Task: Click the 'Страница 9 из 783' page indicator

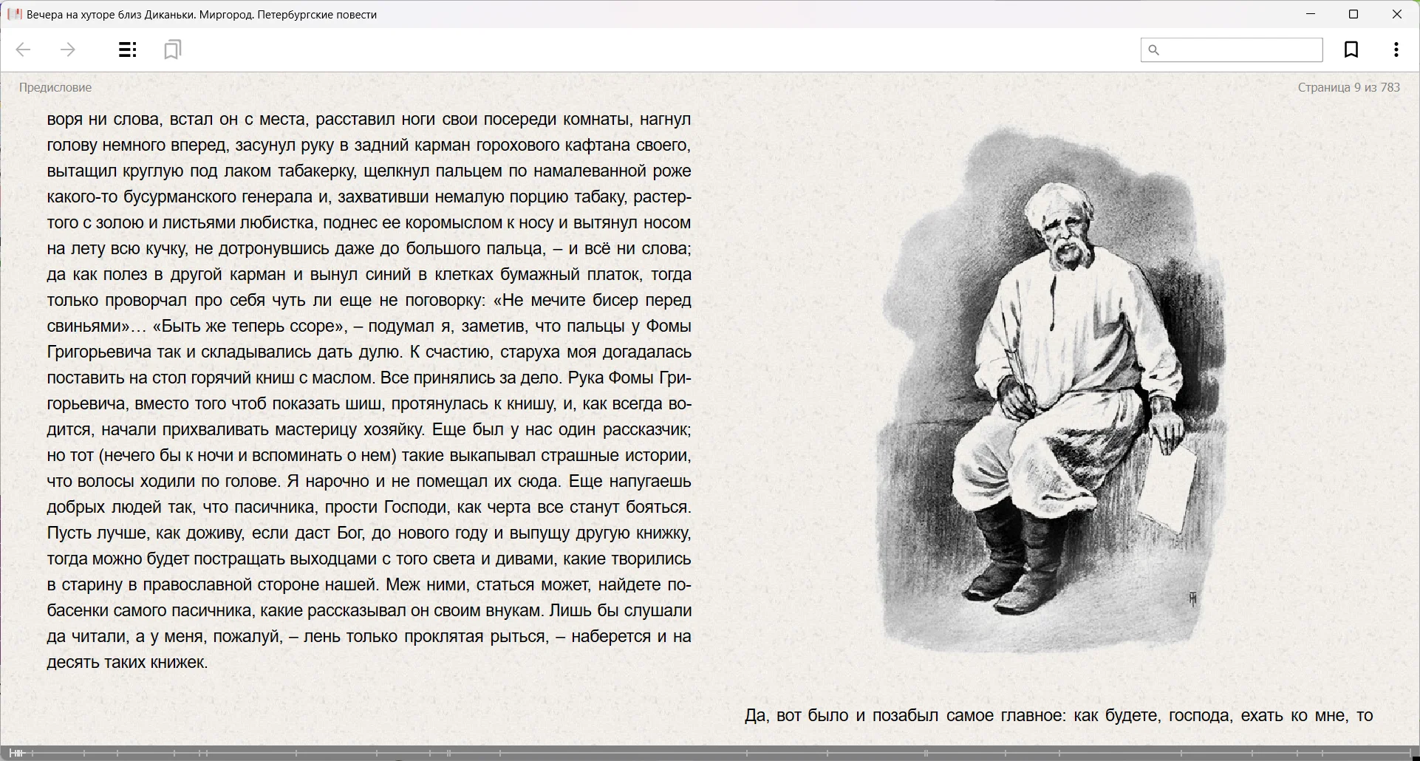Action: coord(1348,88)
